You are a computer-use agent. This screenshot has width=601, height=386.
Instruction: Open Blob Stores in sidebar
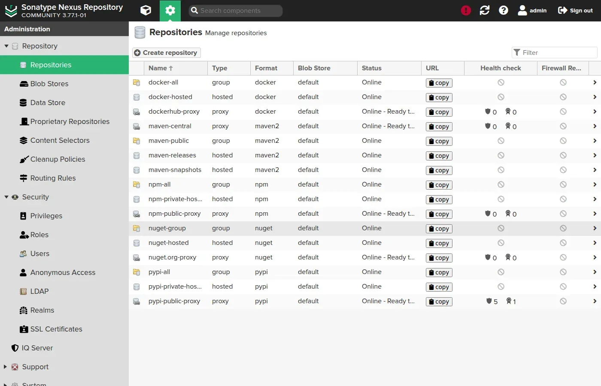[x=64, y=84]
